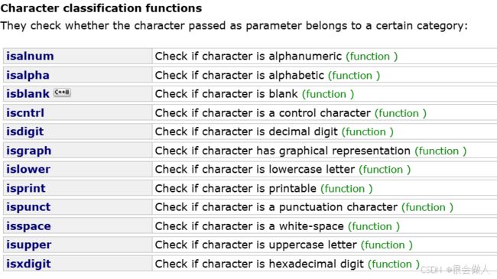Open the isalpha function link

28,75
